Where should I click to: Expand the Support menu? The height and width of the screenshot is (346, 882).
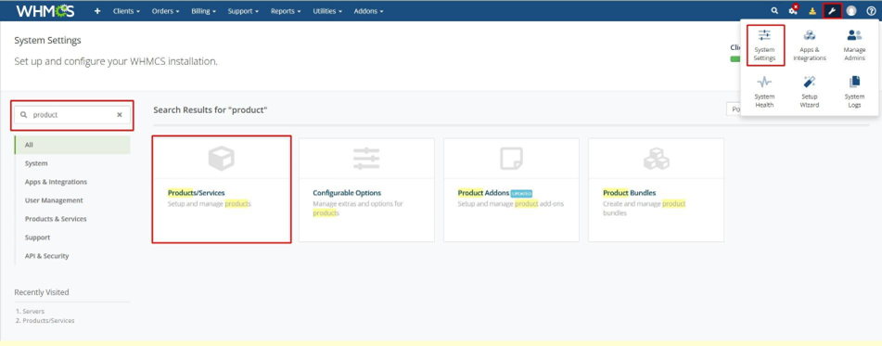point(244,11)
